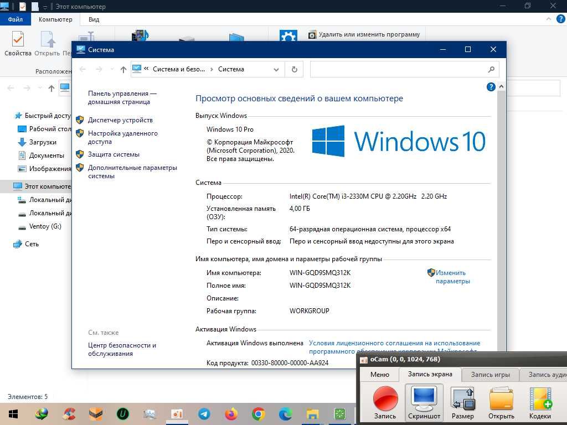This screenshot has width=567, height=425.
Task: Refresh the Система window
Action: [295, 69]
